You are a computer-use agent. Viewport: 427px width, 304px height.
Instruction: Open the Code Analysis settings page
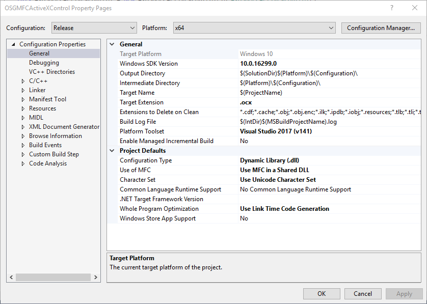pos(49,163)
